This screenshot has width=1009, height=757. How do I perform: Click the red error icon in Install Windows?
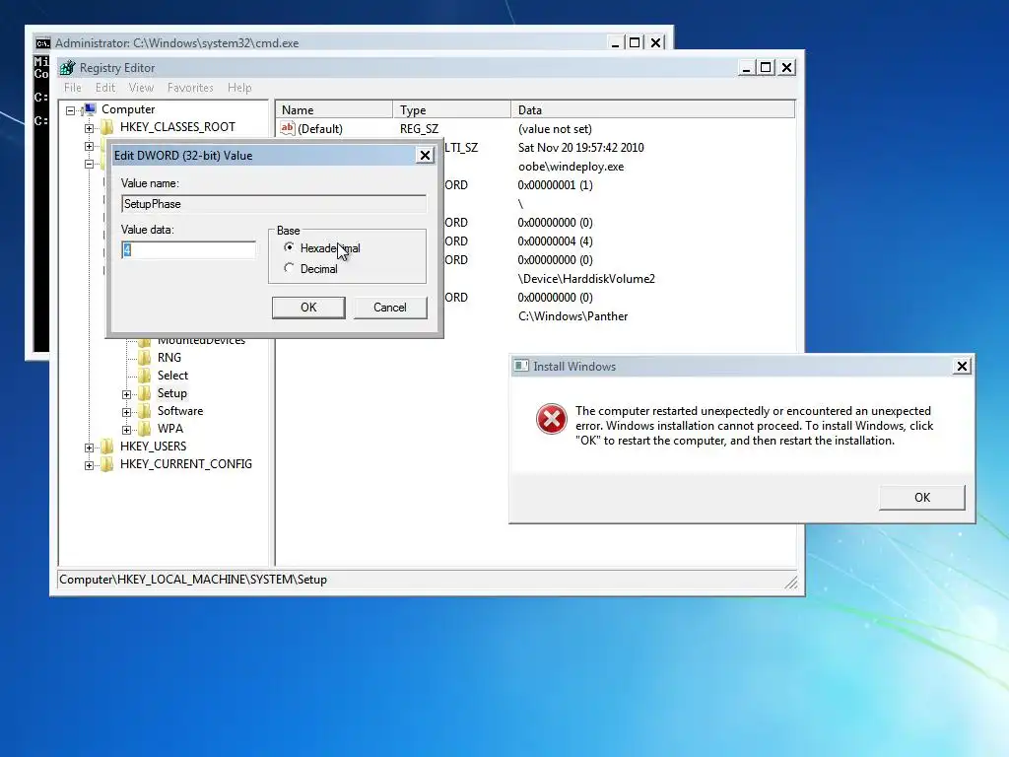pos(552,419)
